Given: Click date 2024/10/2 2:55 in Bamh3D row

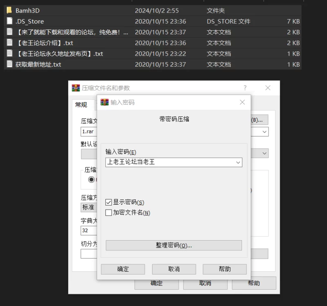Looking at the screenshot, I should click(x=157, y=11).
